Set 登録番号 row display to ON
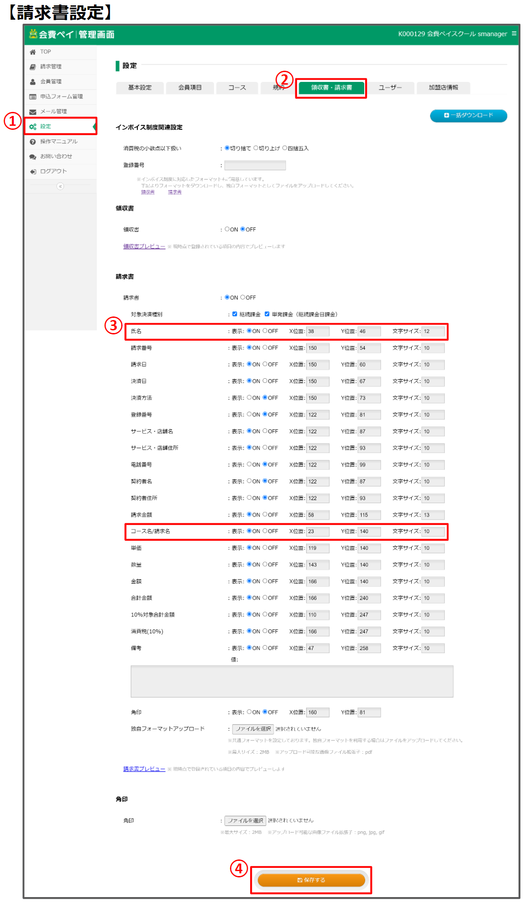 pos(249,415)
